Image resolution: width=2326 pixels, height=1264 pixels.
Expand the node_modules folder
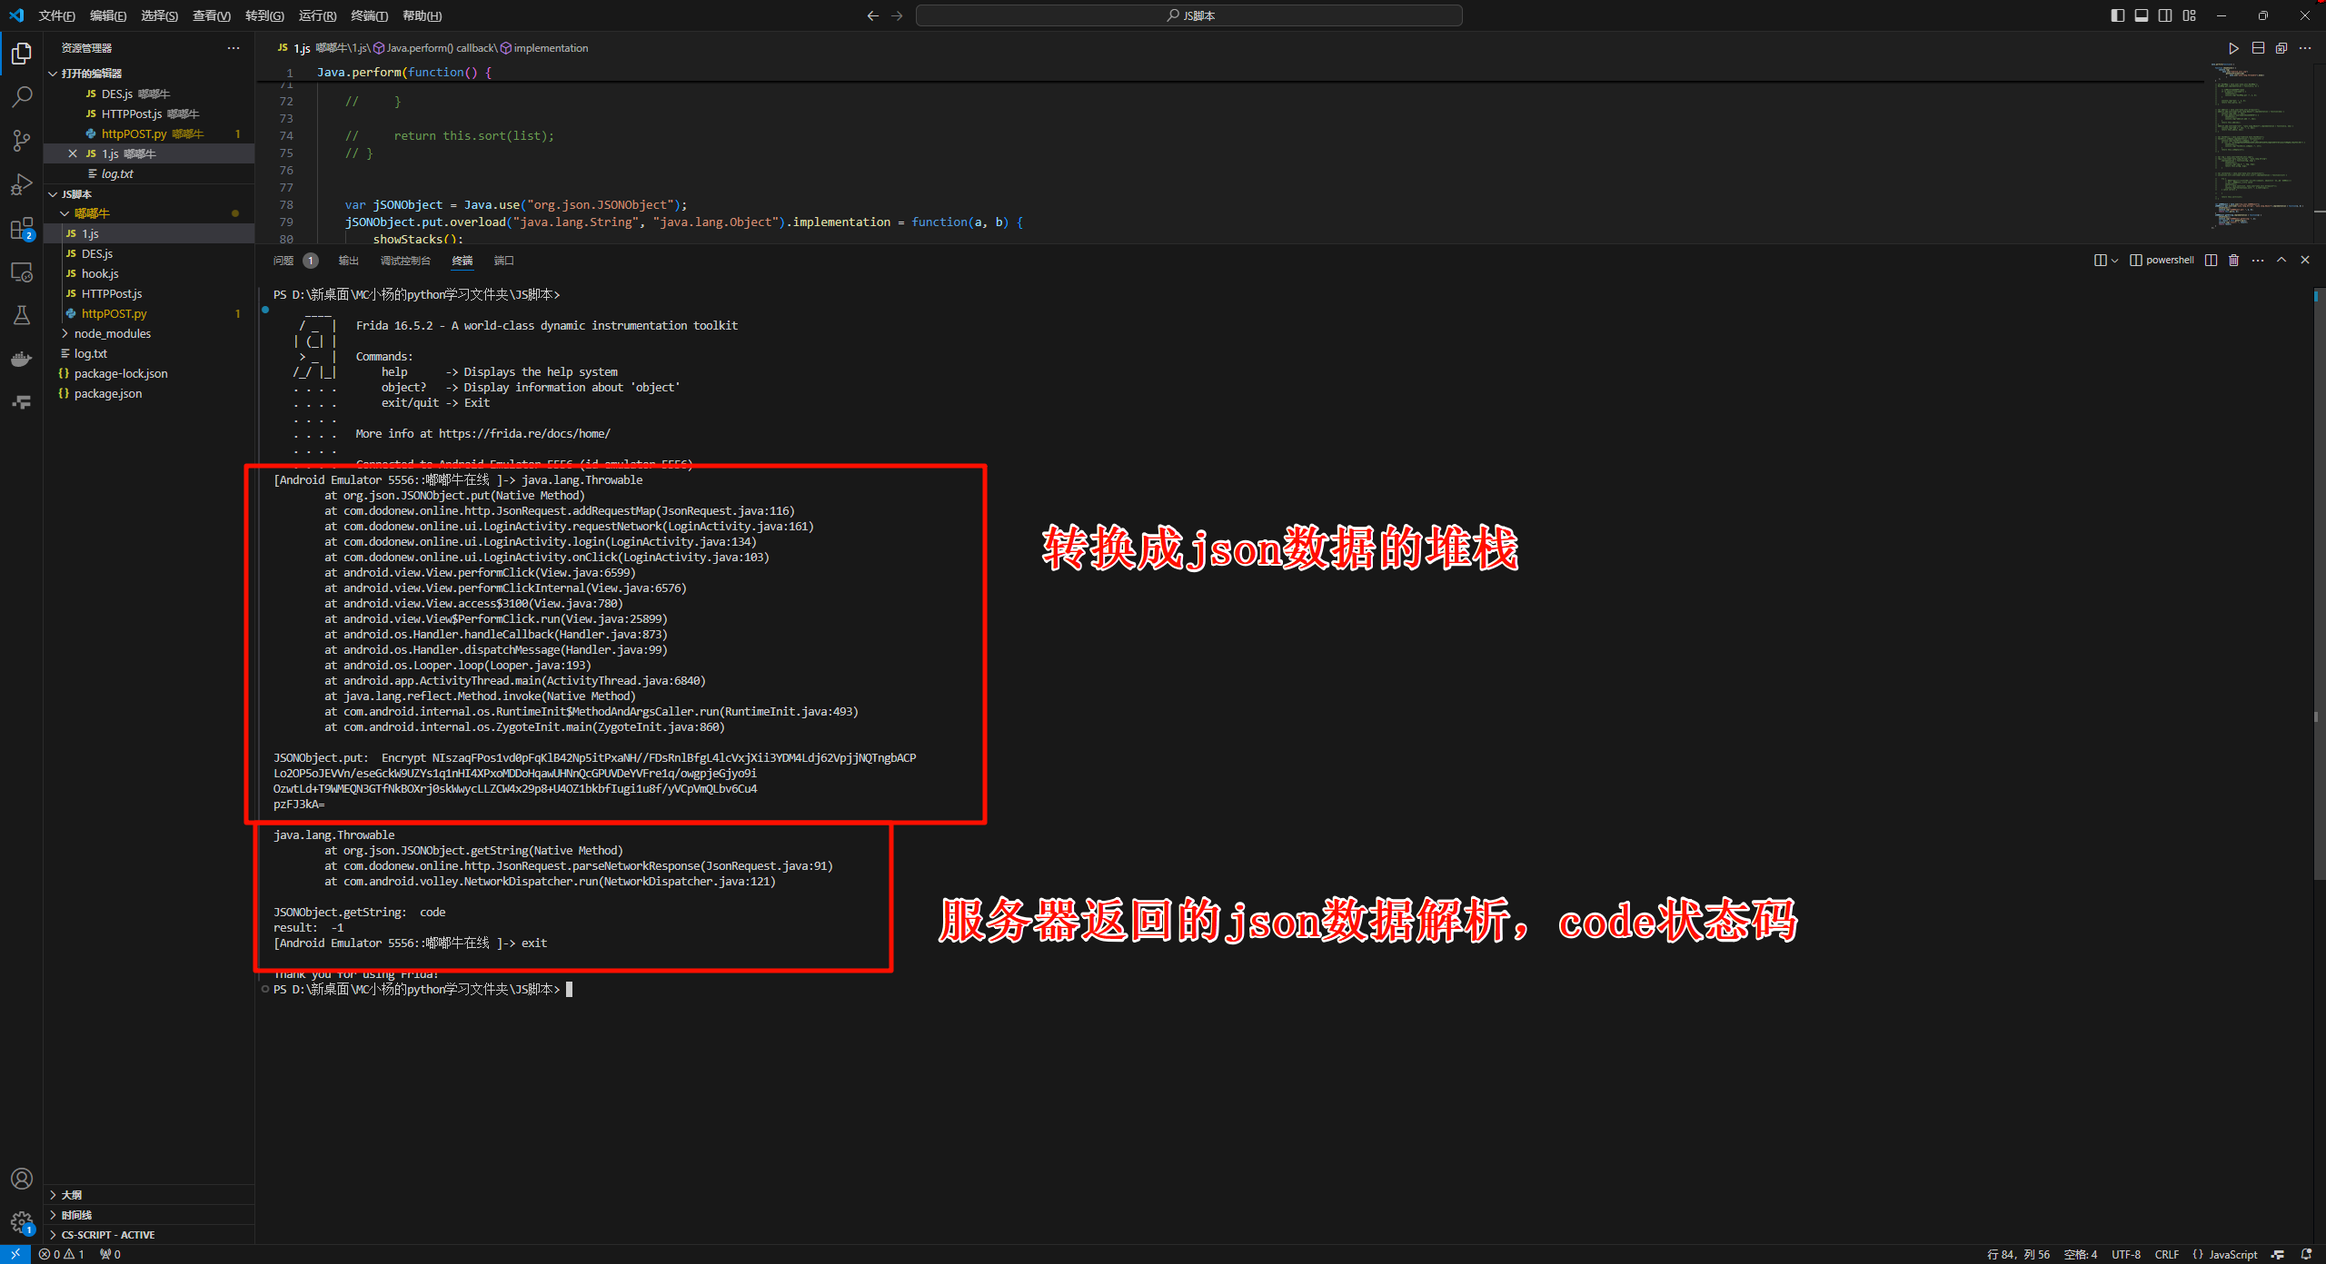click(113, 333)
